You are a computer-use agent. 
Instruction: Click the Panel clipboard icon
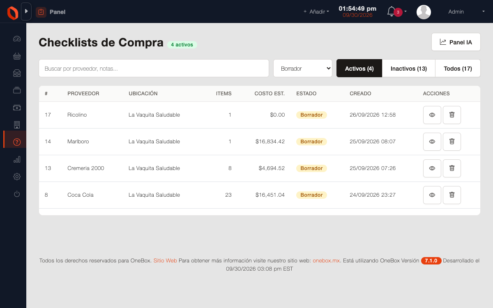pos(41,12)
